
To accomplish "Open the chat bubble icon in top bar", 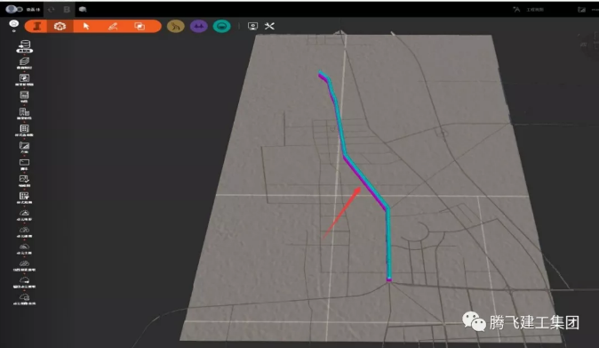I will point(83,9).
